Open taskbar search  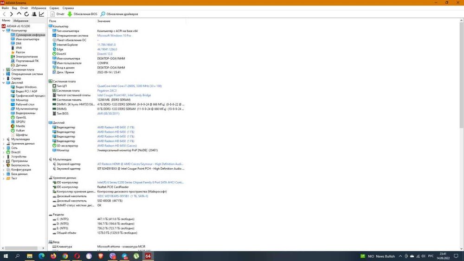coord(18,256)
